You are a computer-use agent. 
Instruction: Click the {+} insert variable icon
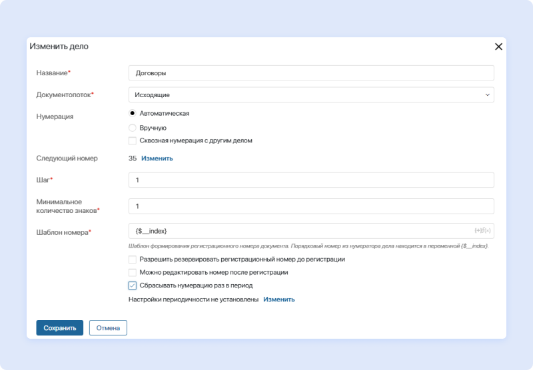click(478, 231)
